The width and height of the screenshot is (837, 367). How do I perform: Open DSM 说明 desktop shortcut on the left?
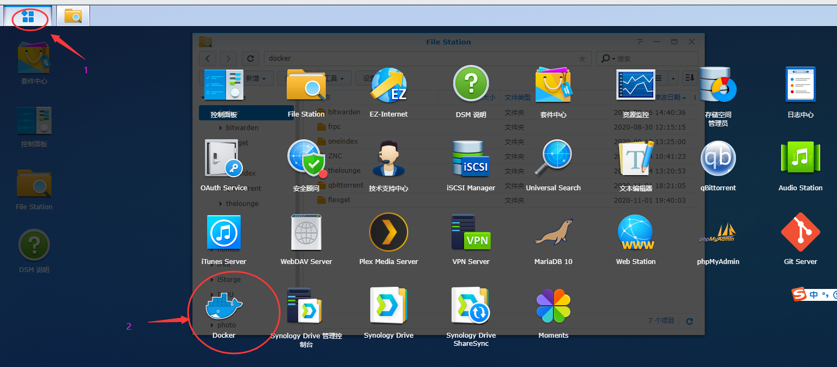pos(34,252)
